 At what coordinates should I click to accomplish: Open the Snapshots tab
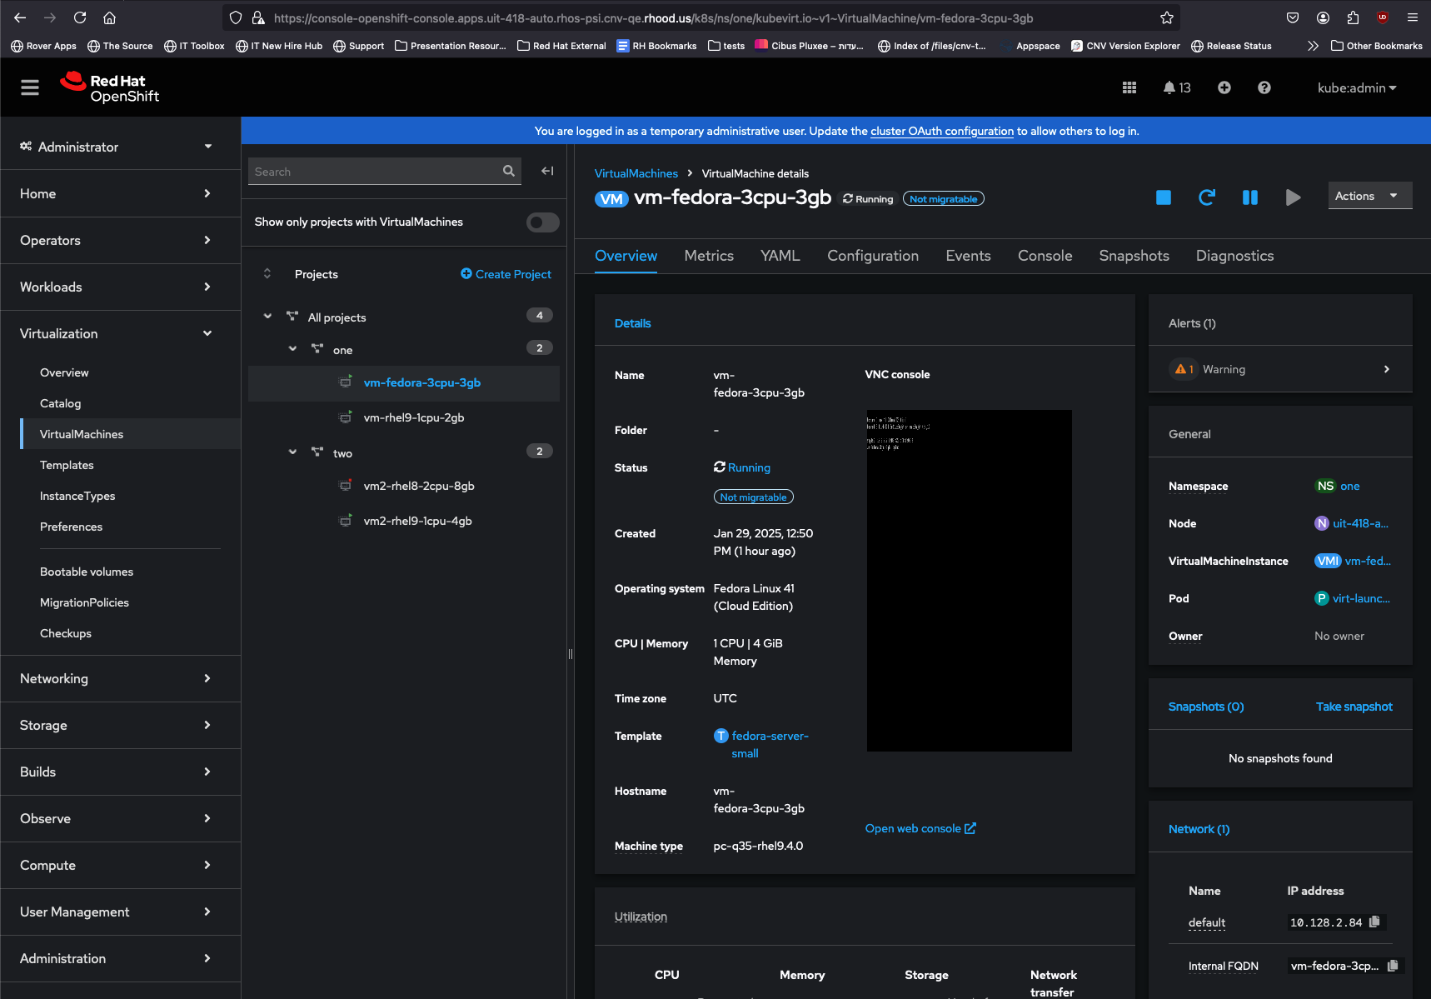coord(1133,256)
